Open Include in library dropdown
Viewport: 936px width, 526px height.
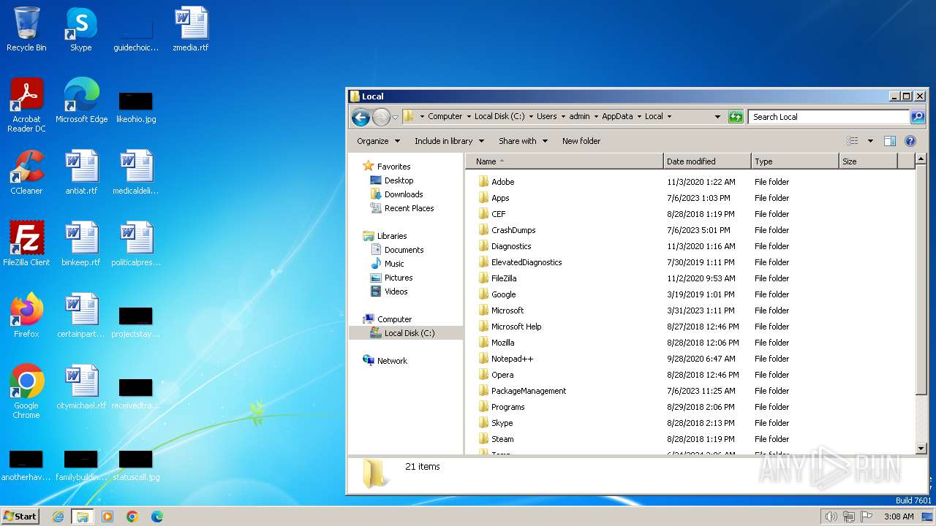[x=449, y=141]
